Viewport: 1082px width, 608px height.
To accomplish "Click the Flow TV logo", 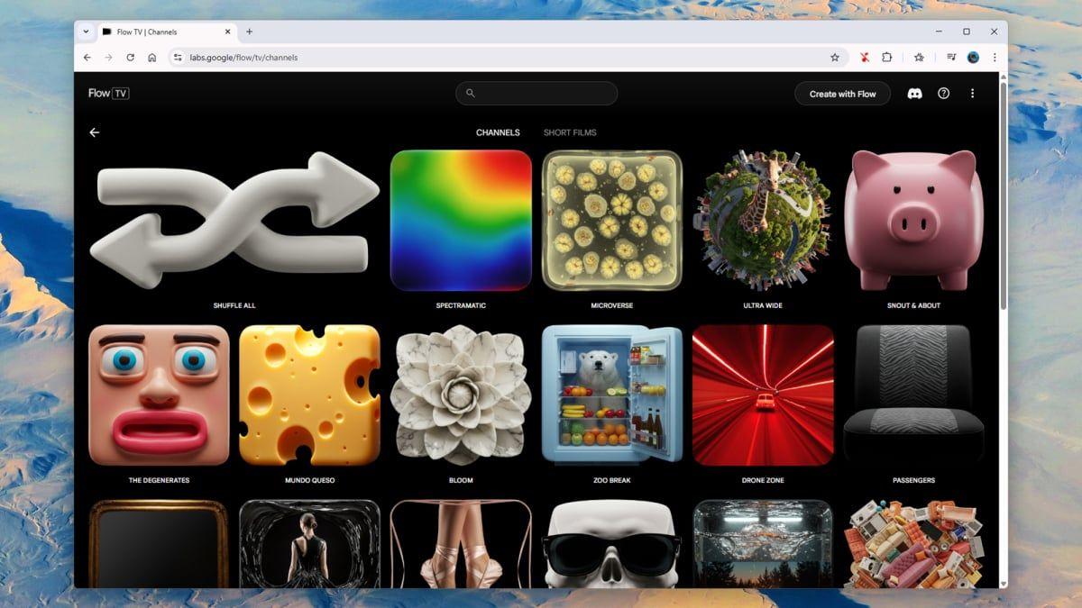I will (108, 94).
